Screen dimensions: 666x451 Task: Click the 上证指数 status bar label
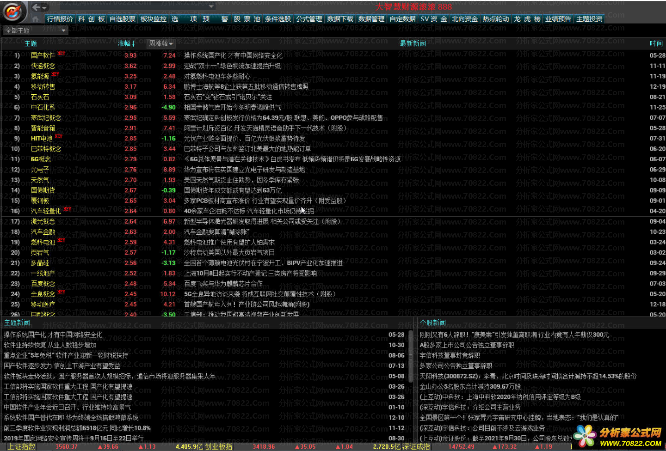(x=22, y=447)
